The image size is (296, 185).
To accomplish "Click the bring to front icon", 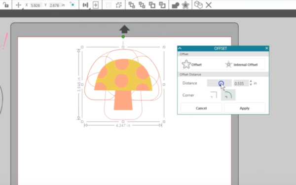I will (132, 5).
